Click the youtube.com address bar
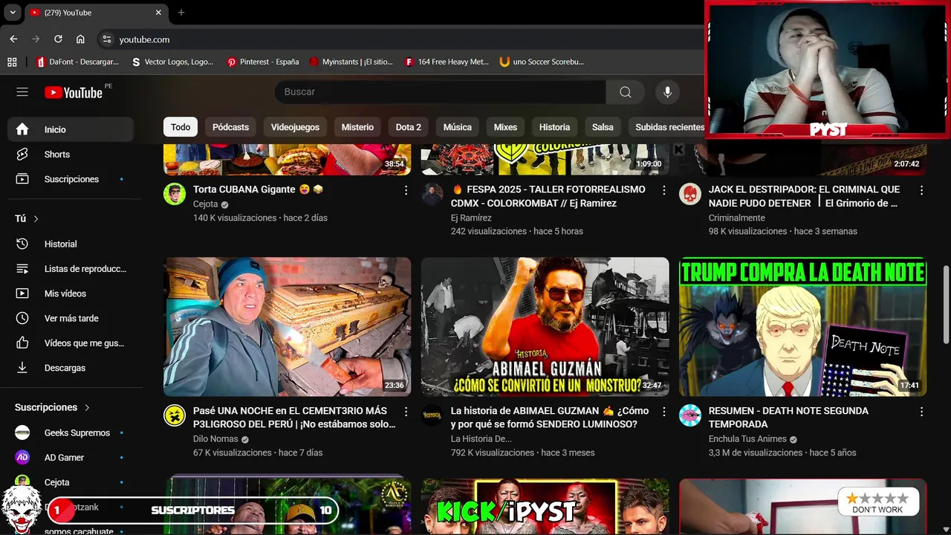 tap(401, 39)
